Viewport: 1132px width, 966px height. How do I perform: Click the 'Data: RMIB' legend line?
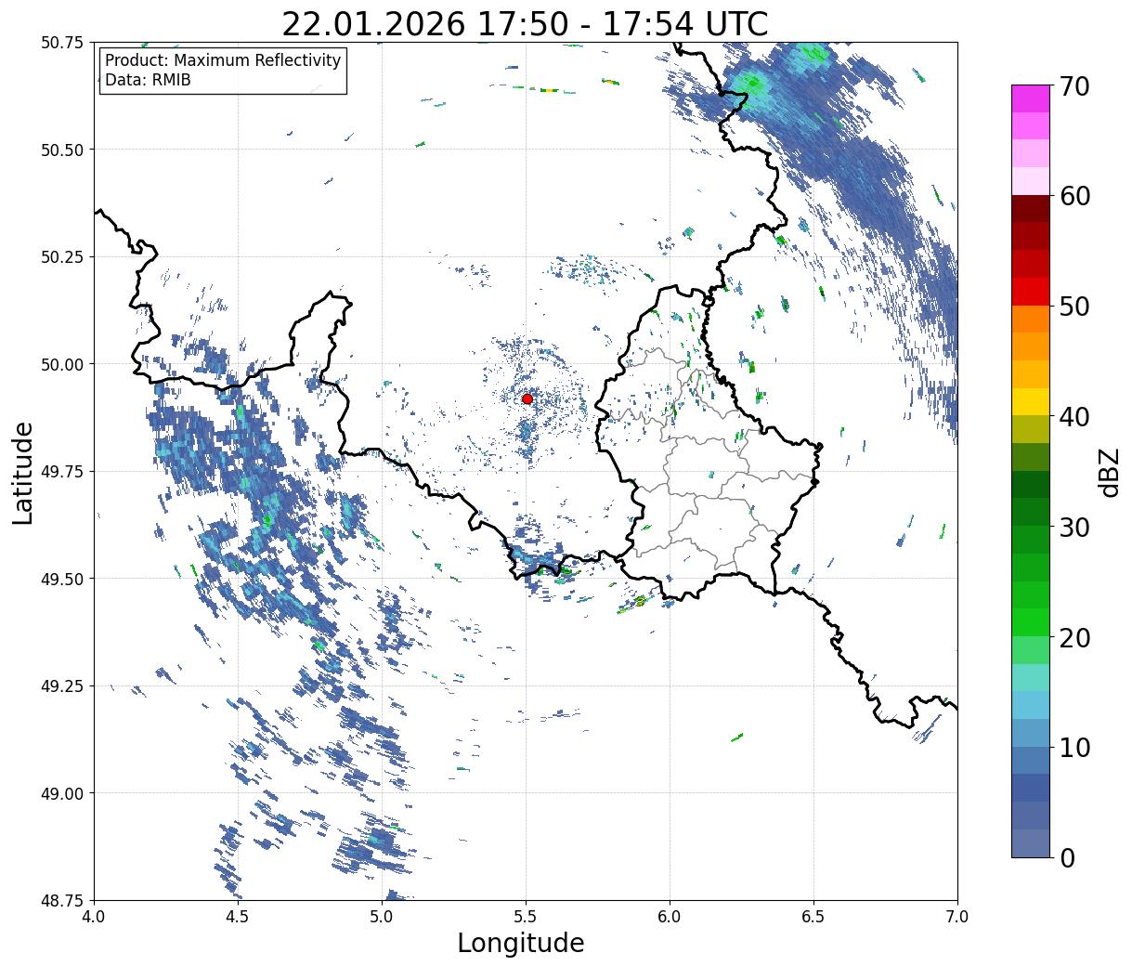coord(149,80)
